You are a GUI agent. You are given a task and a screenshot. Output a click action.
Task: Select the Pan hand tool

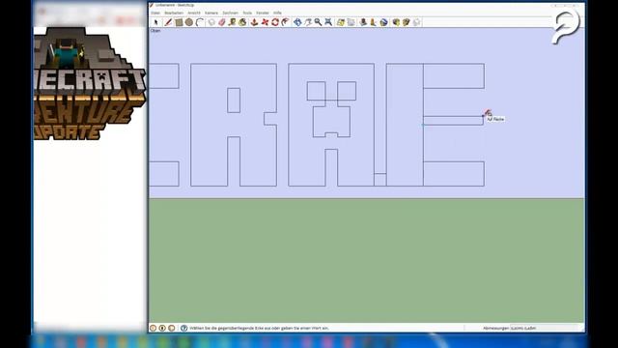pos(308,22)
